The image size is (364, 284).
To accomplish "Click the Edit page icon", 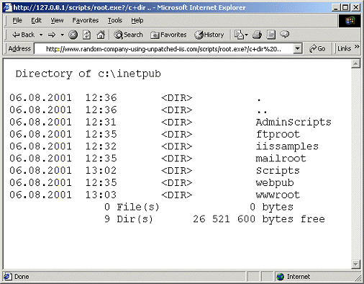I will [271, 35].
